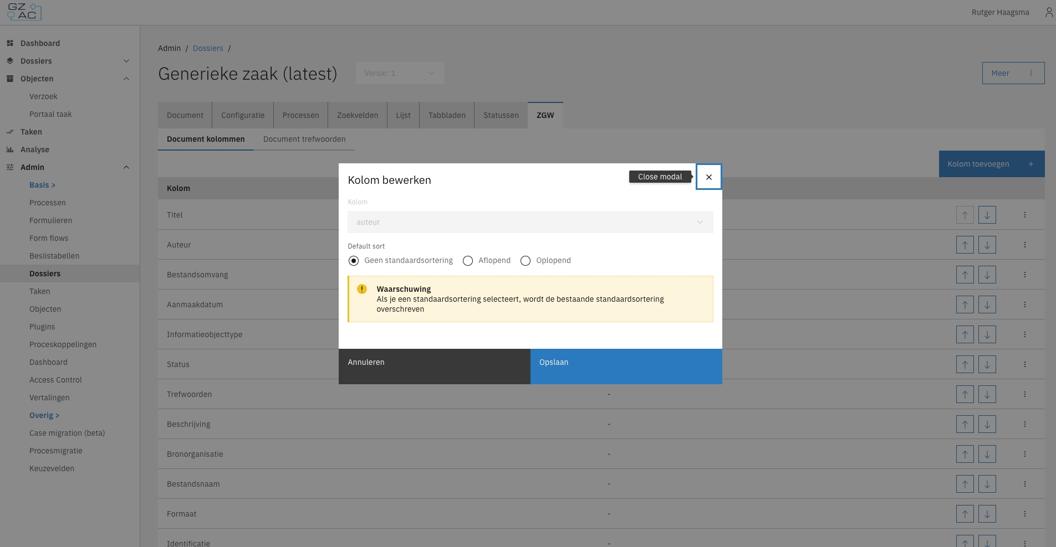Click the Dashboard icon in sidebar
The image size is (1056, 547).
point(10,43)
